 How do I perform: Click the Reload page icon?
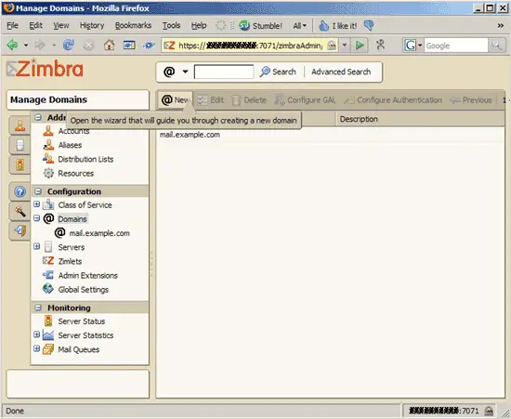click(x=69, y=45)
